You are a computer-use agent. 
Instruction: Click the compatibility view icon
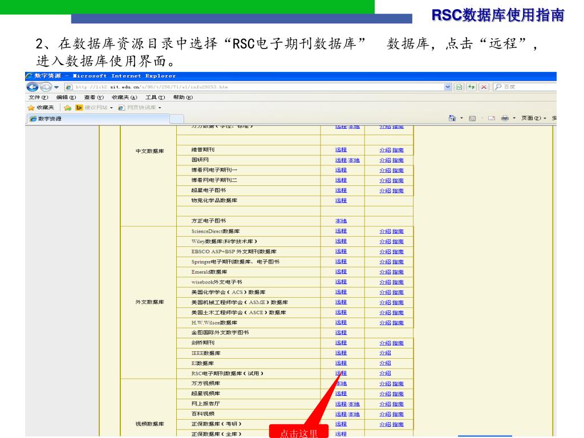point(459,87)
